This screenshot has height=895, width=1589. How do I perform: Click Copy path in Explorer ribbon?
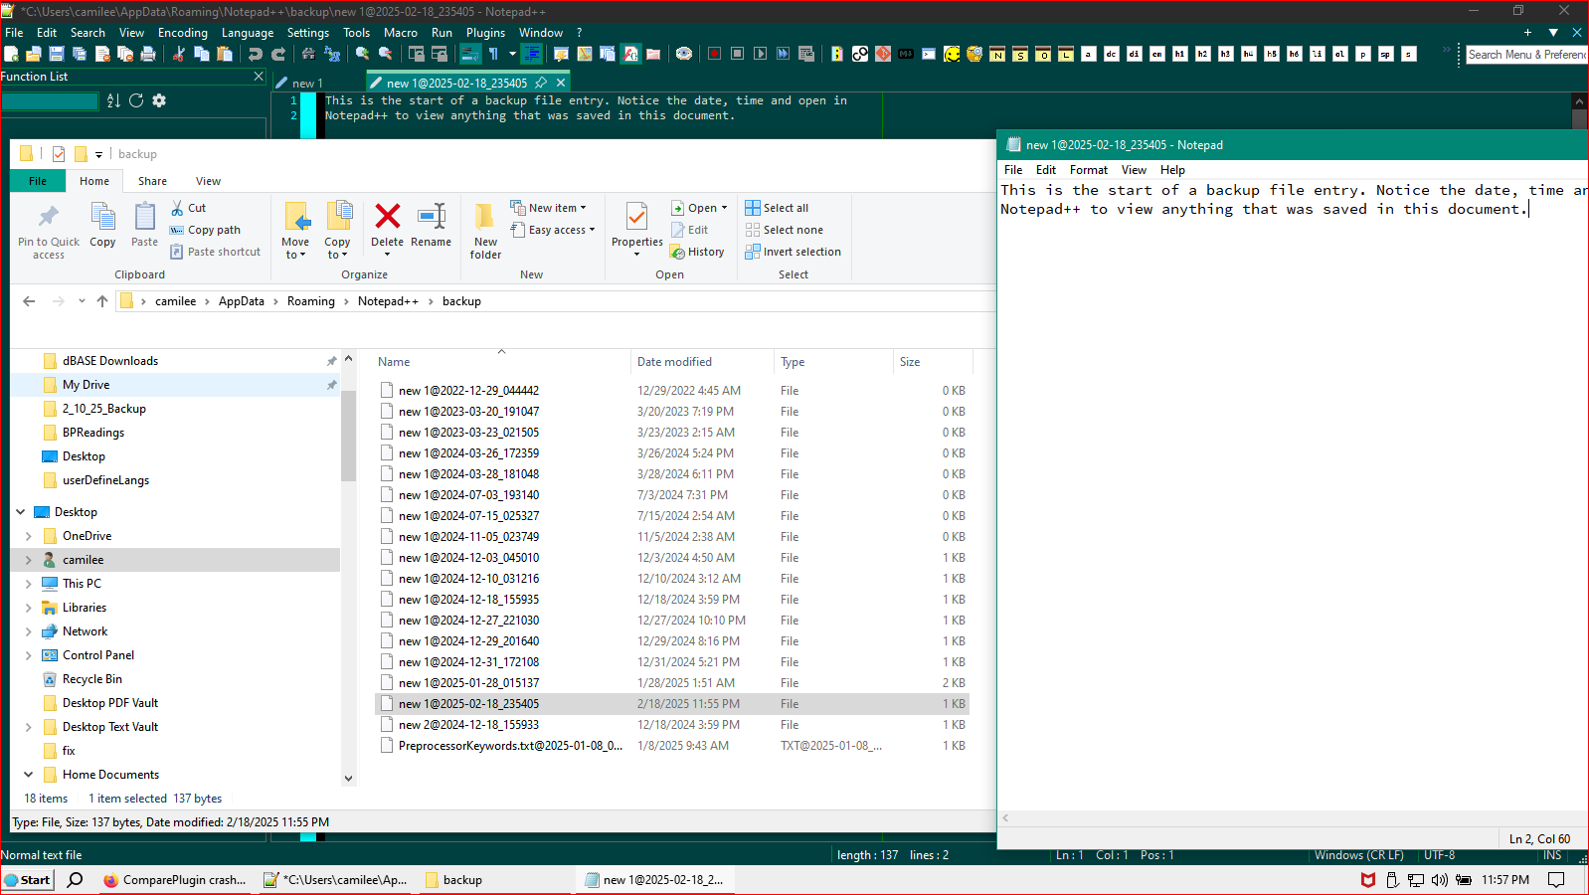(205, 230)
